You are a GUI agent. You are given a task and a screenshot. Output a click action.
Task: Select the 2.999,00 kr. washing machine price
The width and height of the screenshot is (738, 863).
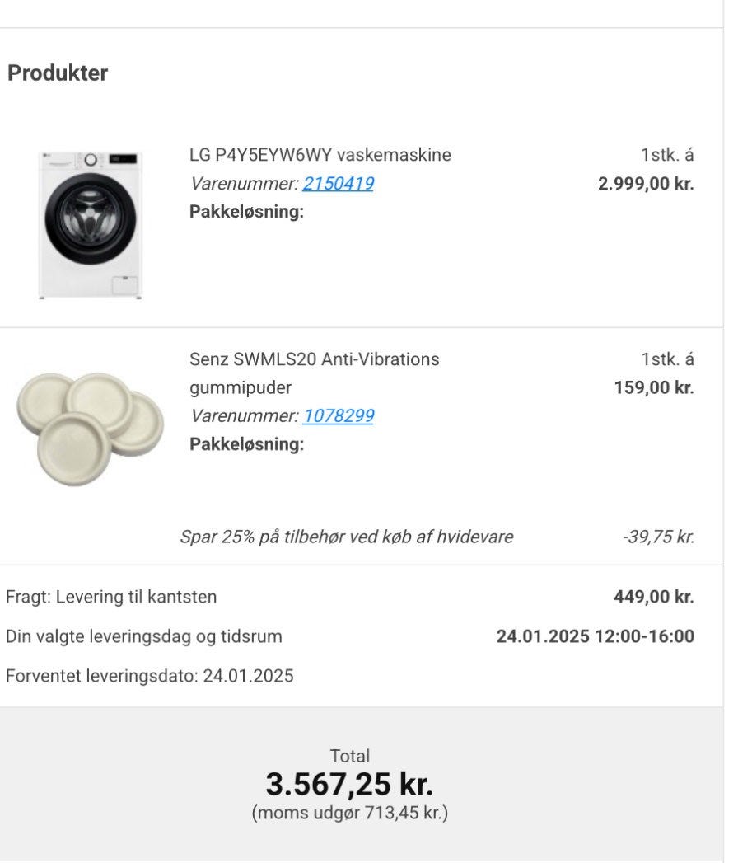(x=646, y=183)
